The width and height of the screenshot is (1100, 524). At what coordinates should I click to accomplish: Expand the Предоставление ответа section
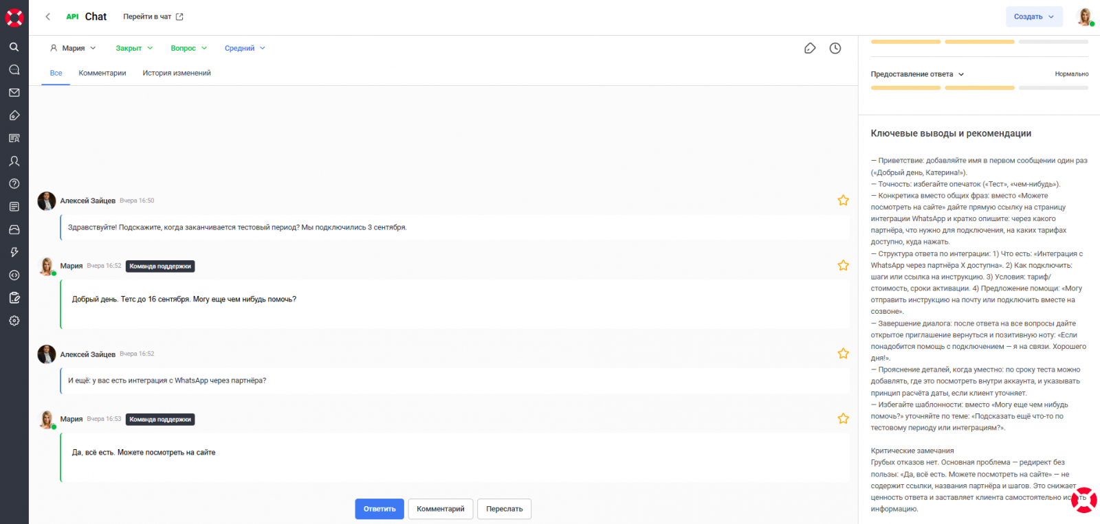[918, 74]
